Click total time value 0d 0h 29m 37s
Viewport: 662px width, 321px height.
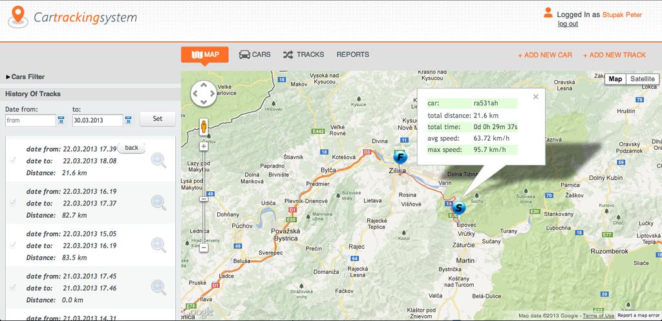[x=496, y=127]
